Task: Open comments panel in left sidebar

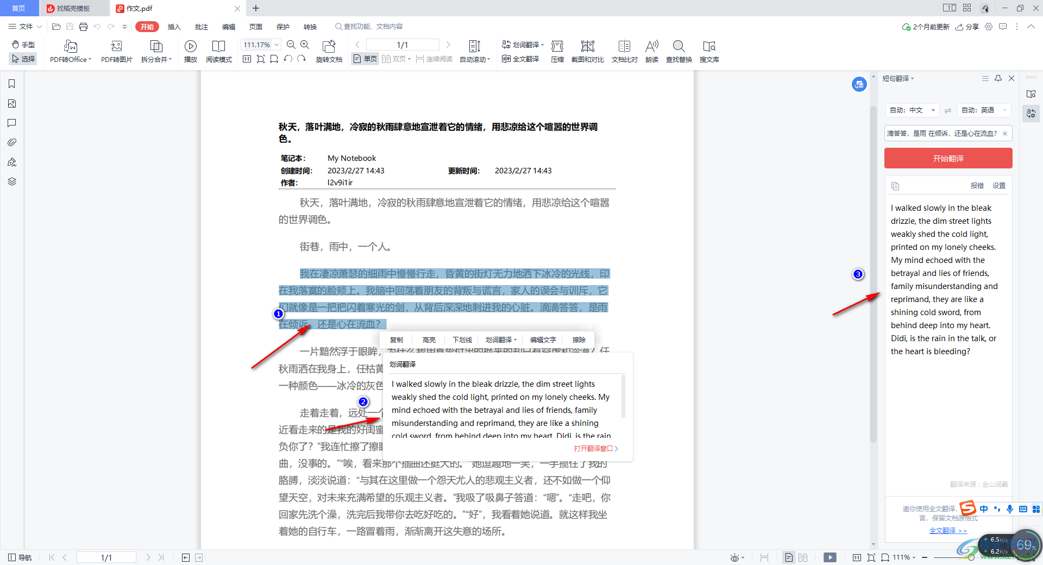Action: (12, 123)
